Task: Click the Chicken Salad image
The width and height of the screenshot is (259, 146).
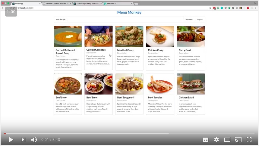Action: pyautogui.click(x=191, y=84)
